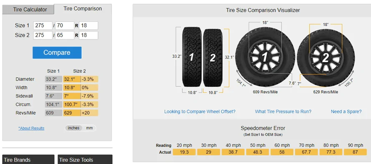Edit Size 1 width field 275
This screenshot has height=164, width=371.
(43, 25)
